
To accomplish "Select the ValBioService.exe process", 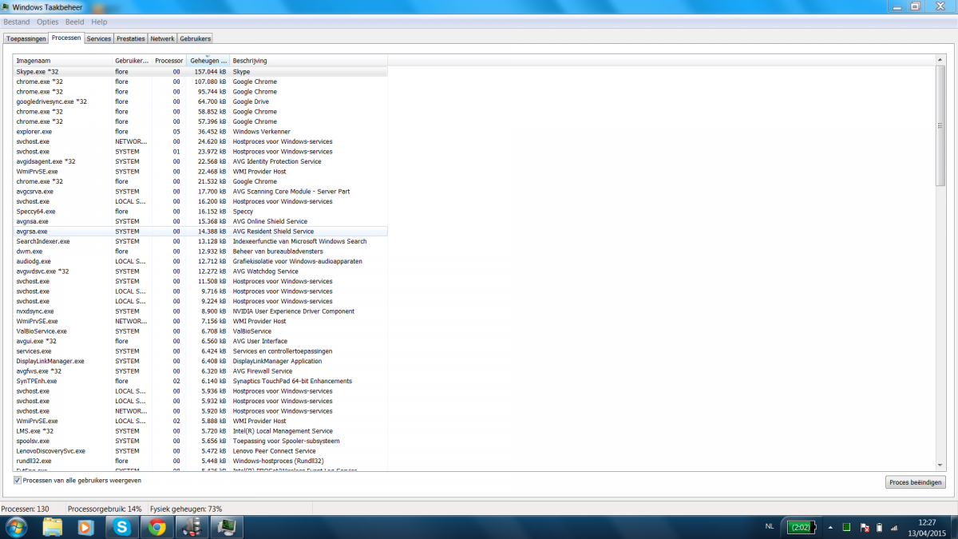I will coord(200,331).
